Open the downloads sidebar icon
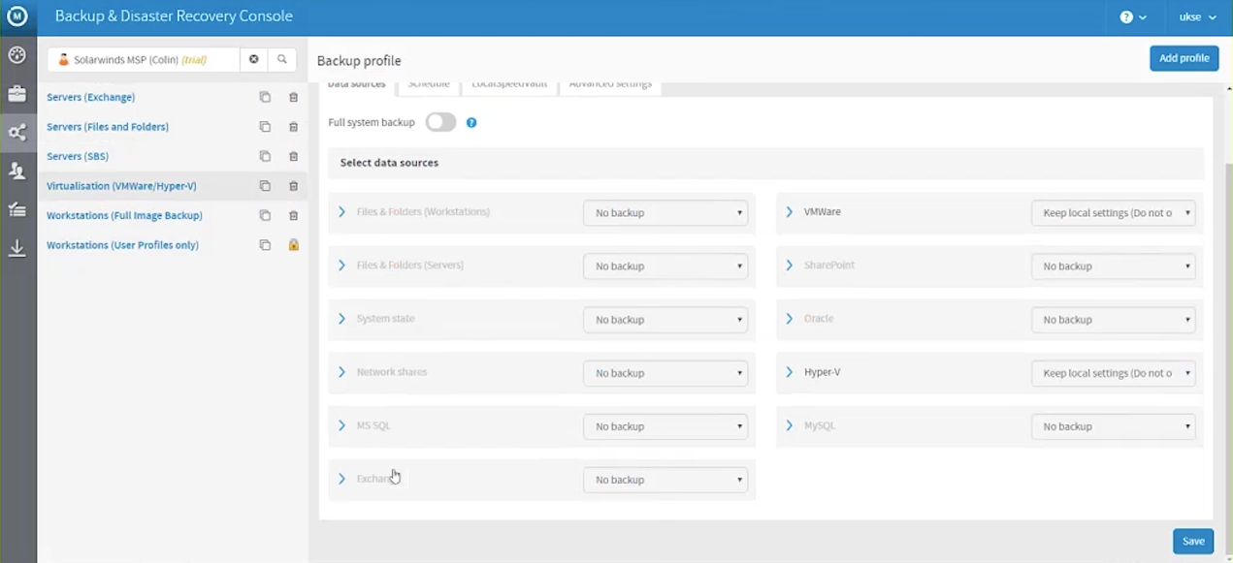The width and height of the screenshot is (1233, 563). coord(16,249)
